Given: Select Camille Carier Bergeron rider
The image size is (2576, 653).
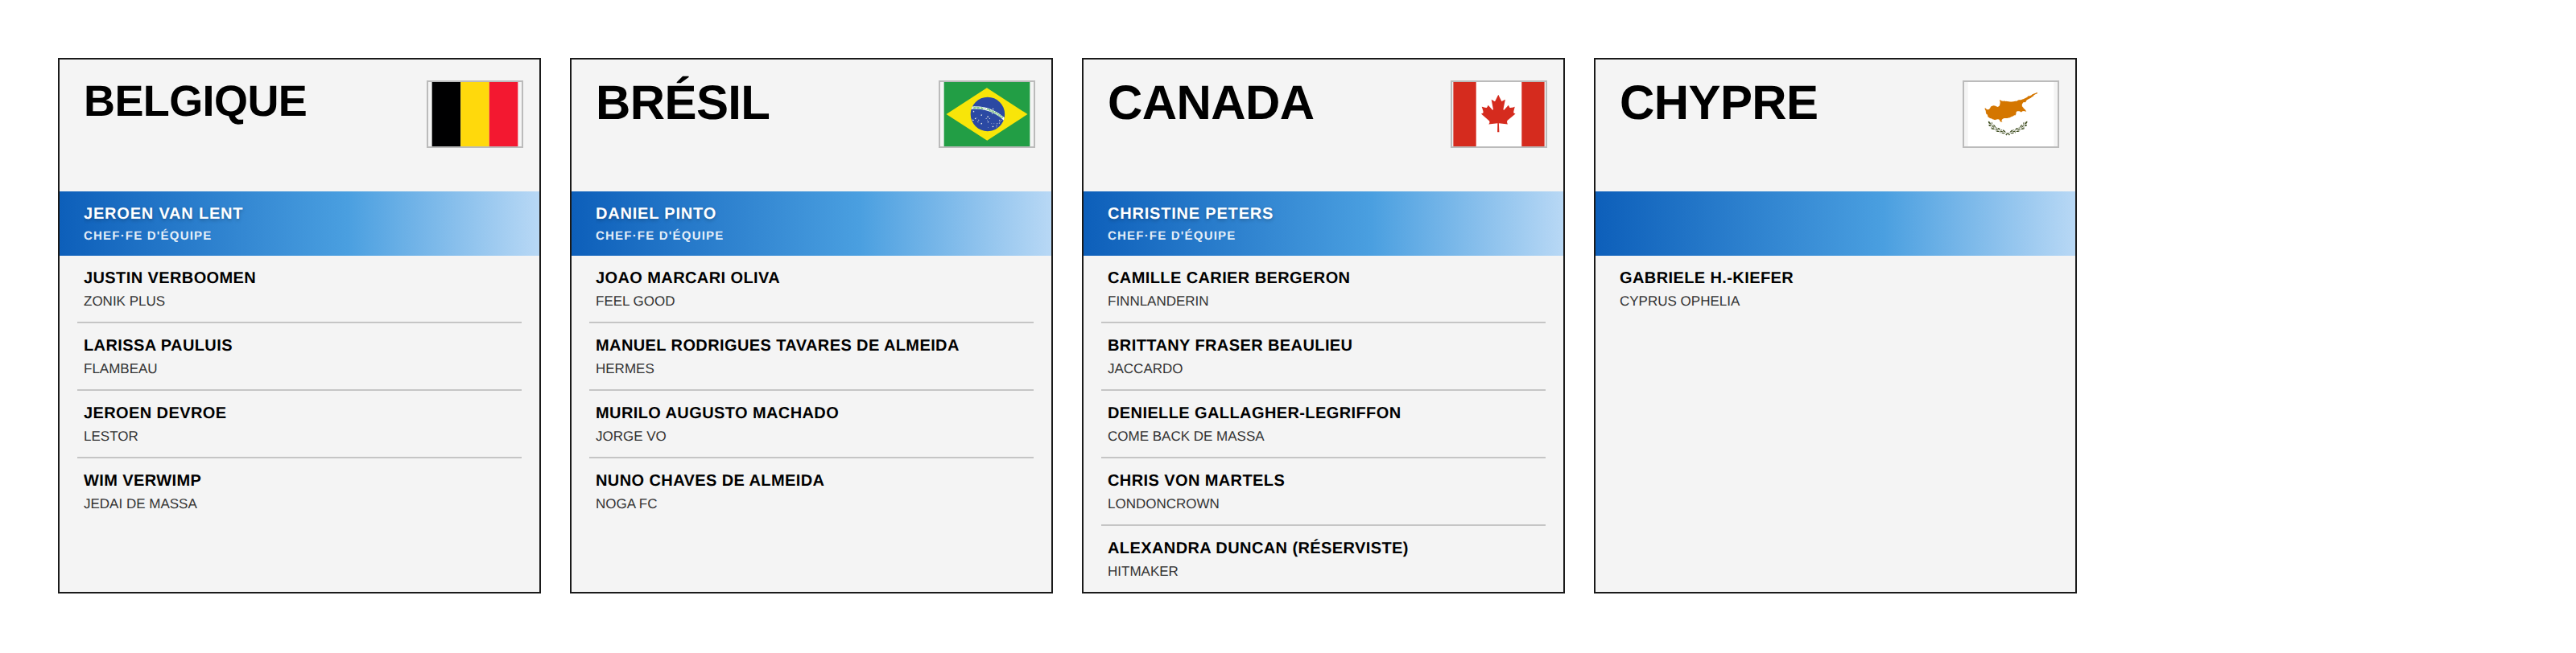Looking at the screenshot, I should [x=1323, y=289].
